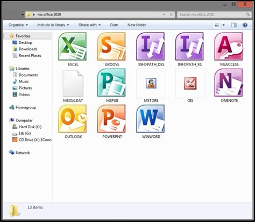Open the recent locations dropdown arrow

click(23, 14)
